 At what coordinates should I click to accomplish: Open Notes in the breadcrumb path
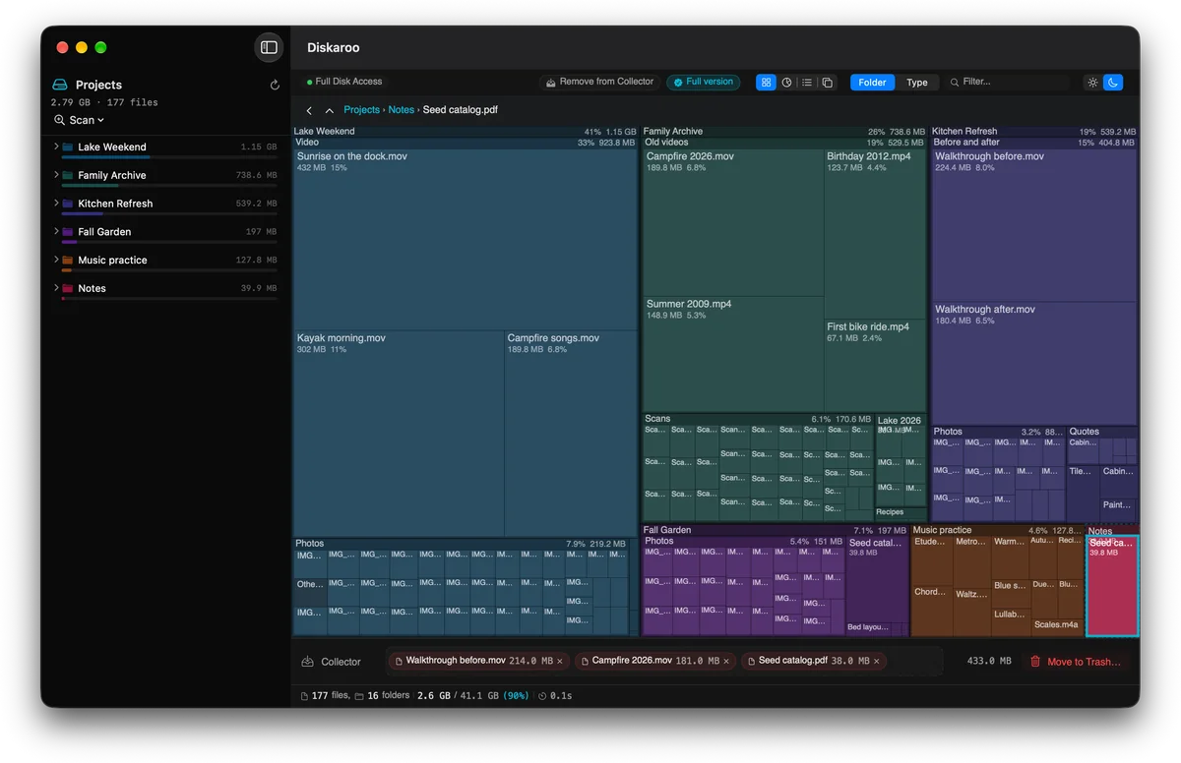click(x=401, y=110)
